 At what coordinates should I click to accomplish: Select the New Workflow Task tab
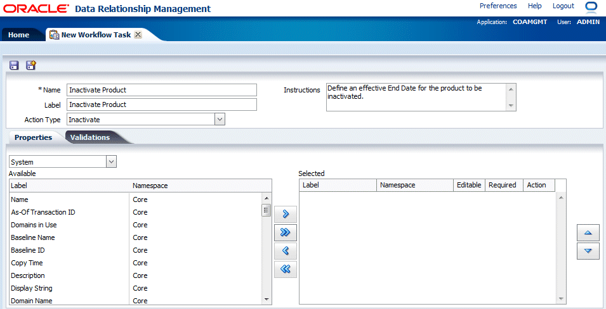(x=96, y=35)
